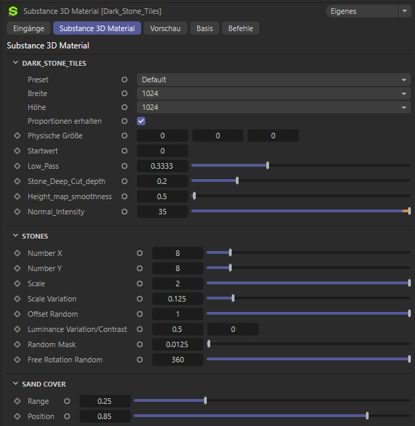Toggle keyframe diamond for Free Rotation Random
This screenshot has width=415, height=426.
[17, 360]
